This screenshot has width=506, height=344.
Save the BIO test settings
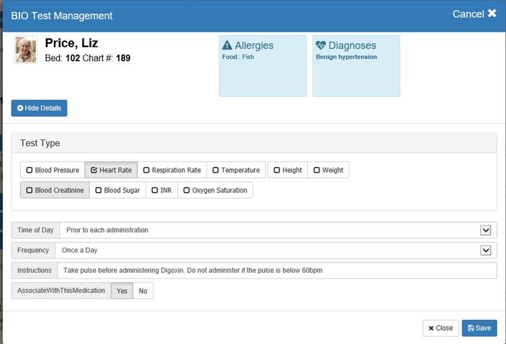[x=479, y=328]
